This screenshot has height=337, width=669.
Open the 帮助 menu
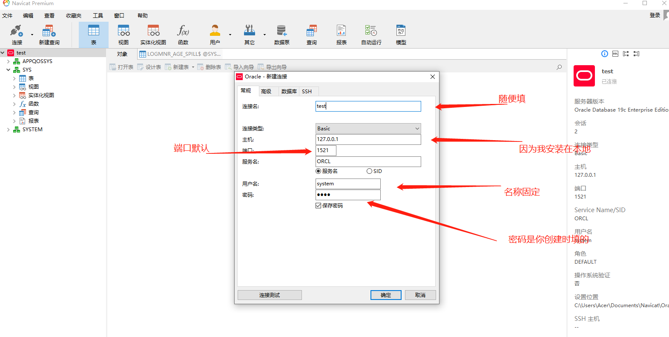click(x=143, y=16)
